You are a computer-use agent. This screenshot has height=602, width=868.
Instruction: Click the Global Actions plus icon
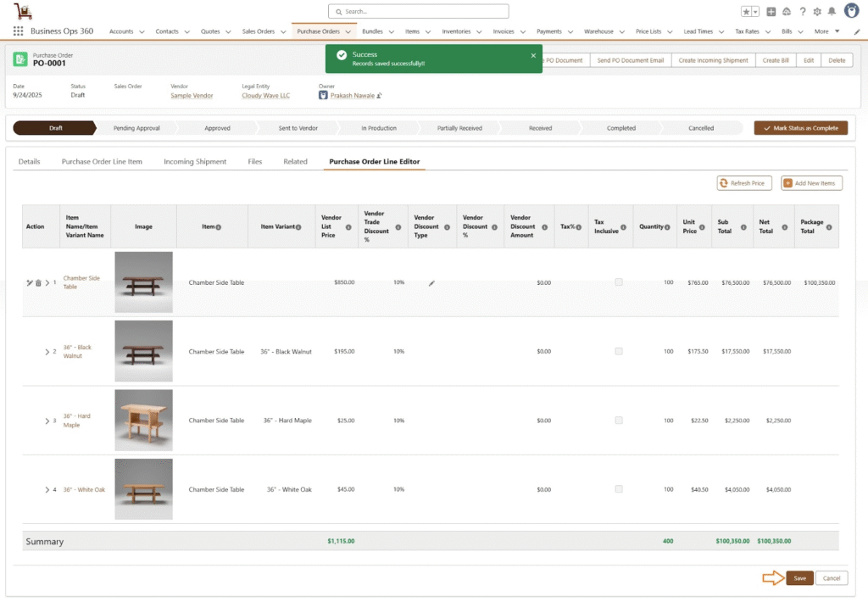pos(771,12)
